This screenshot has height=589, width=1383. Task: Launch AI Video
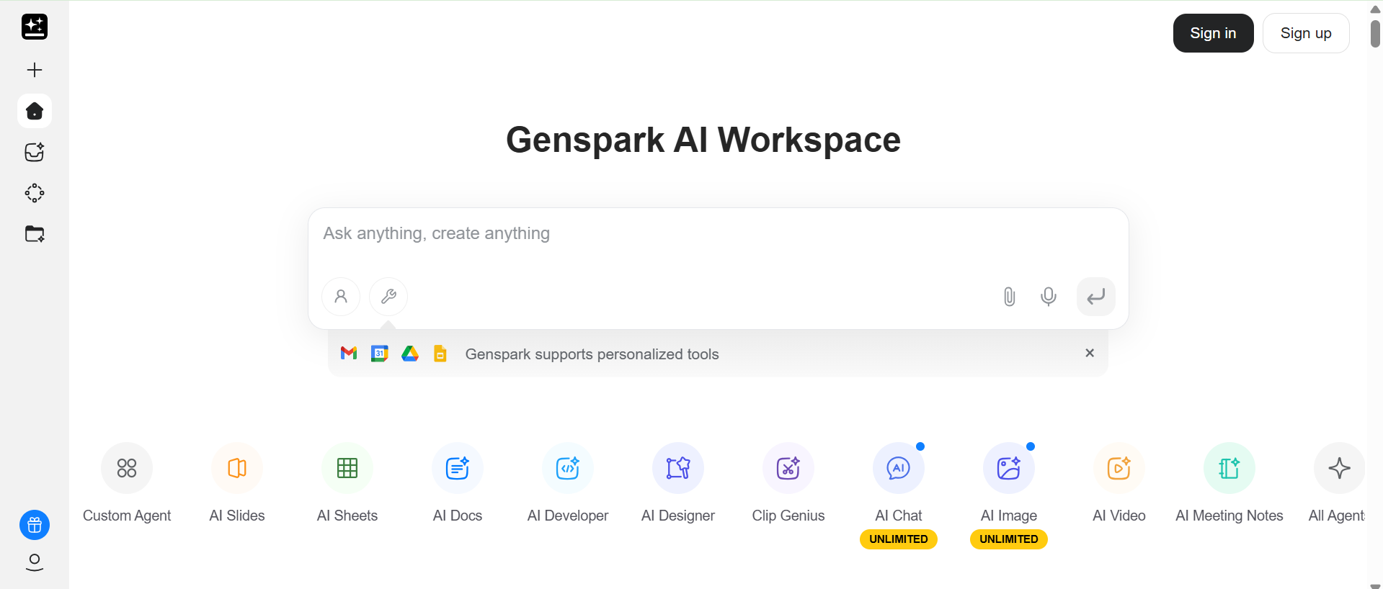[1119, 484]
